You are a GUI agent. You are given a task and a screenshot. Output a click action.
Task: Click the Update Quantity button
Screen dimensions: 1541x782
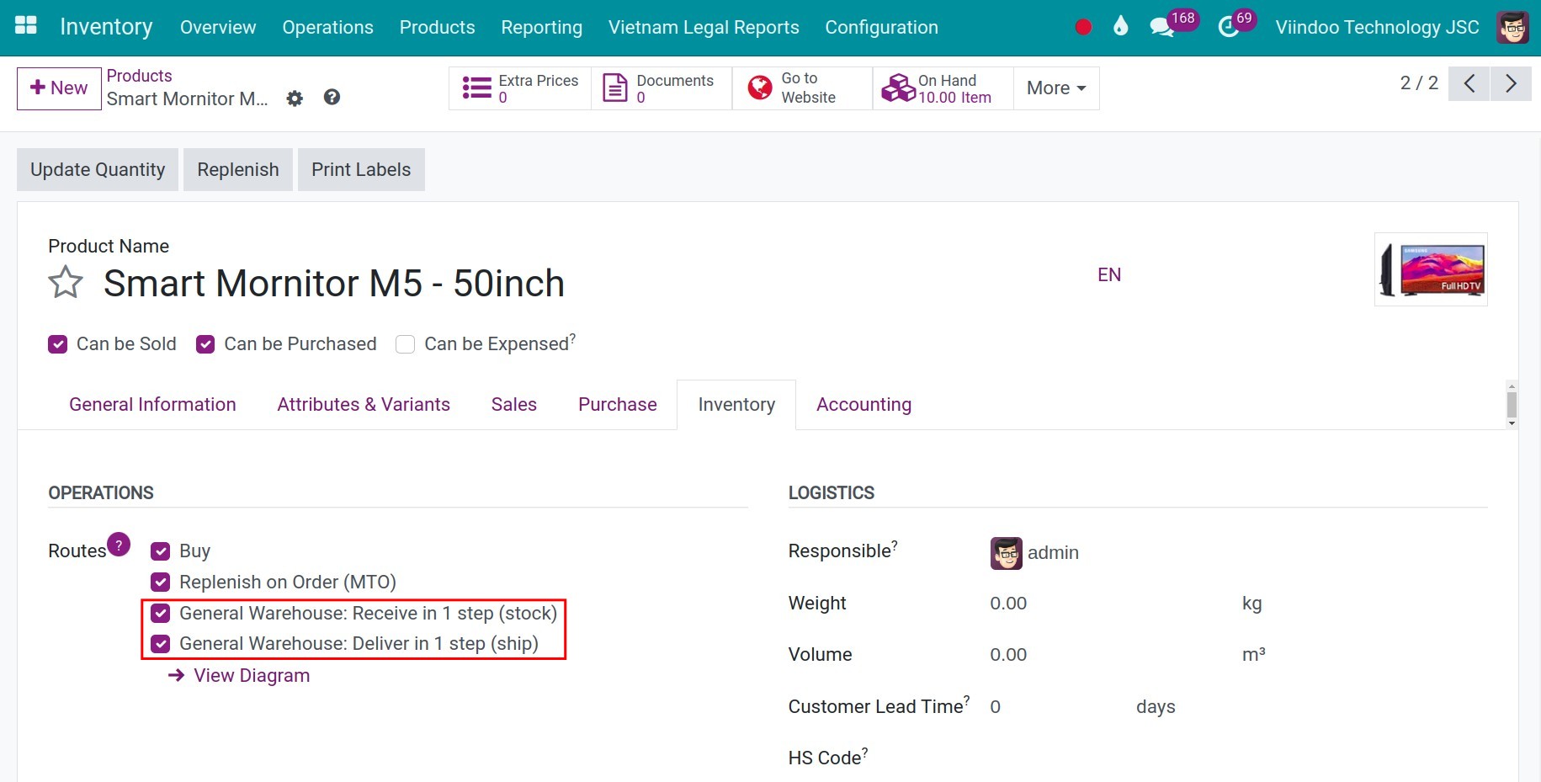click(97, 169)
